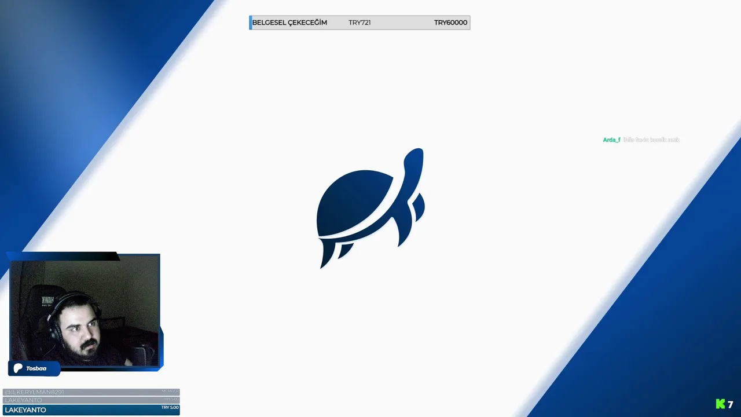This screenshot has height=417, width=741.
Task: Click the Patreon icon beside Tosbaa
Action: point(18,368)
